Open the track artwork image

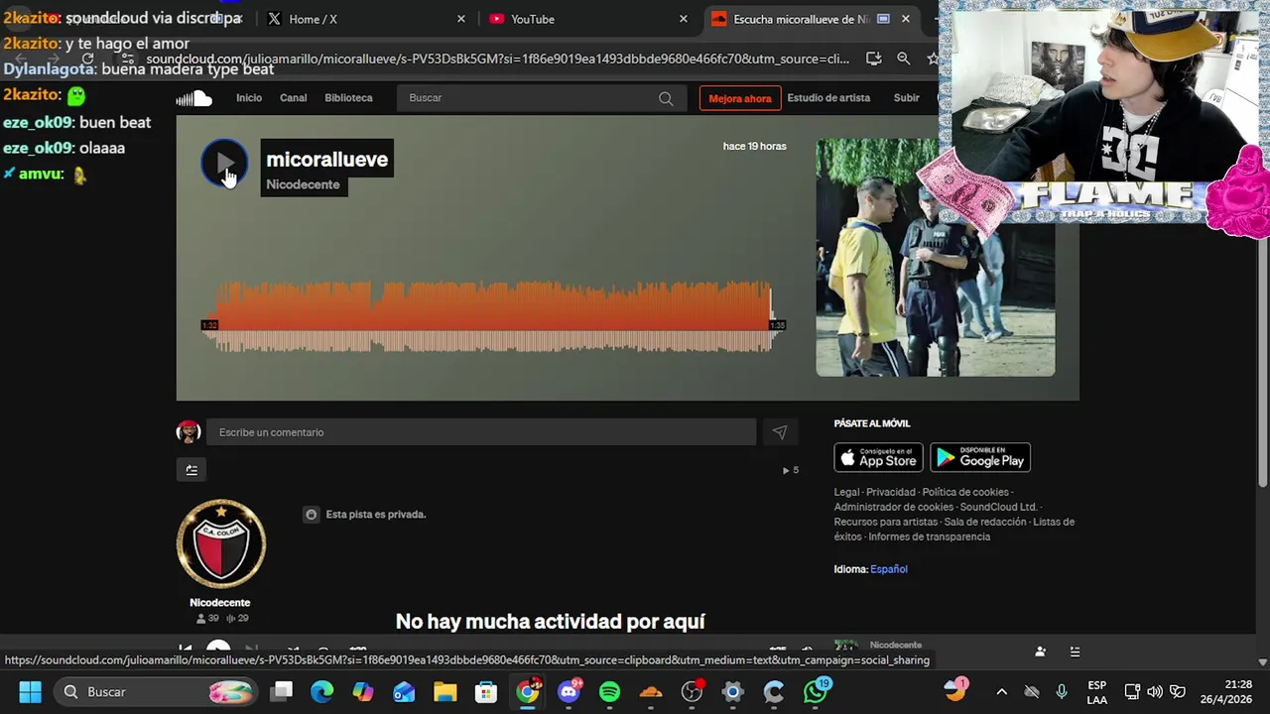tap(935, 258)
